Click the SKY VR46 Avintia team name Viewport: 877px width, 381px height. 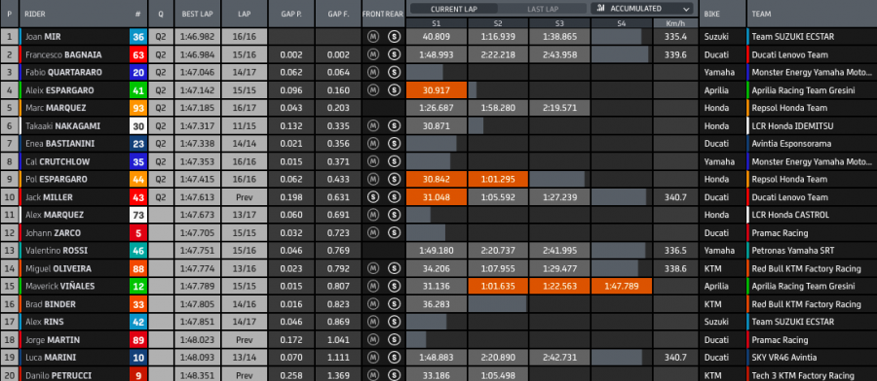tap(784, 358)
